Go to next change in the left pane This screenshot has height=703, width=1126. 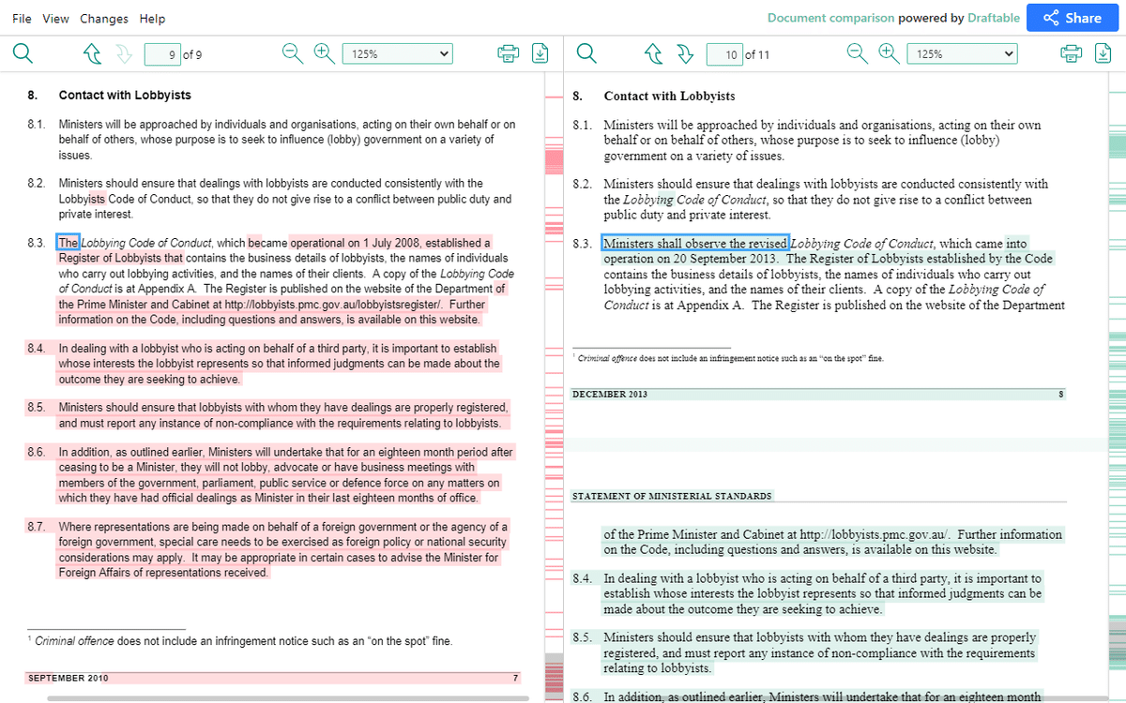124,53
